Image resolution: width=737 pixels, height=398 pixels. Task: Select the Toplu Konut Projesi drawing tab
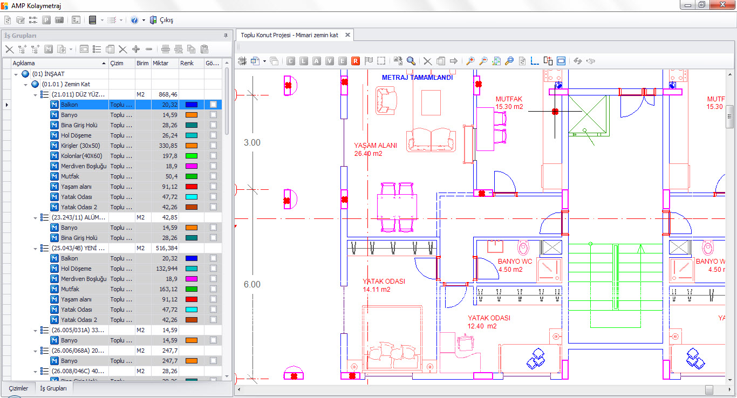coord(289,35)
